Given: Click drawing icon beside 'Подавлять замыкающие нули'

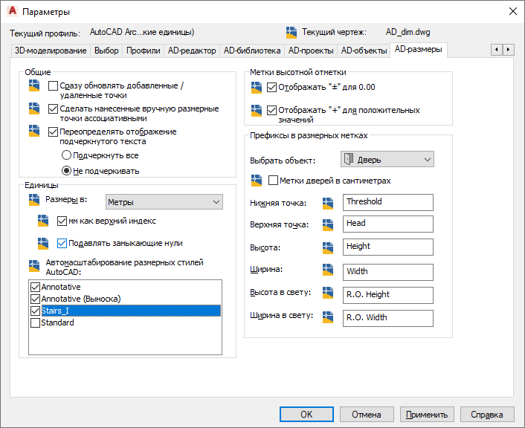Looking at the screenshot, I should [x=43, y=243].
